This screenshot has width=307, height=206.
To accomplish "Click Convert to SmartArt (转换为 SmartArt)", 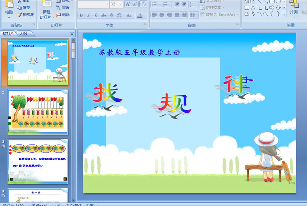I will [219, 15].
